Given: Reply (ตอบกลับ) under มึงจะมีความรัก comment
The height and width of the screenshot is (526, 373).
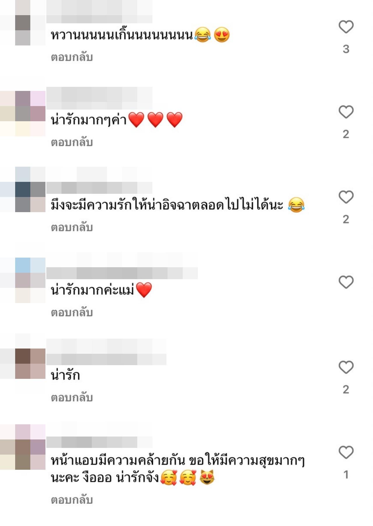Looking at the screenshot, I should click(72, 227).
